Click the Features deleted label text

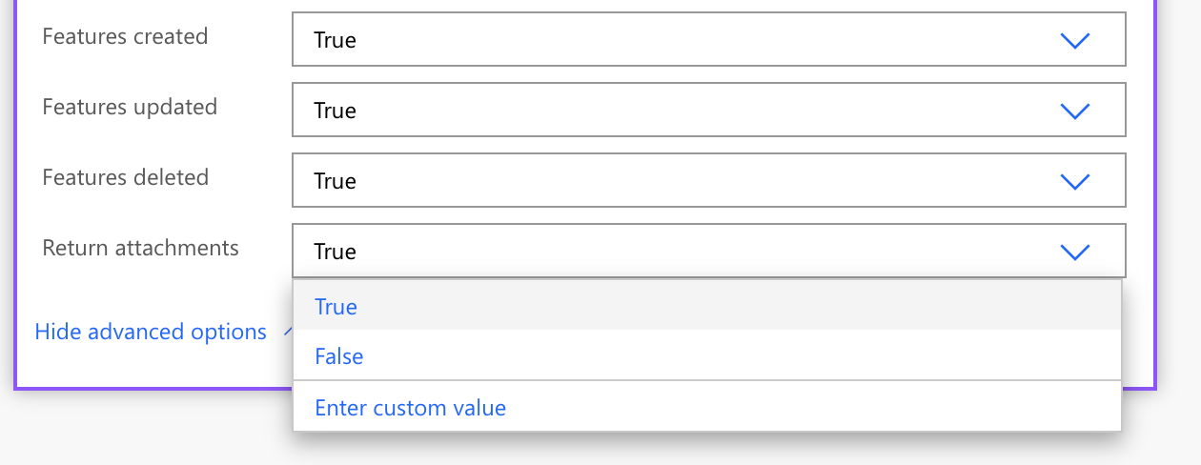125,177
